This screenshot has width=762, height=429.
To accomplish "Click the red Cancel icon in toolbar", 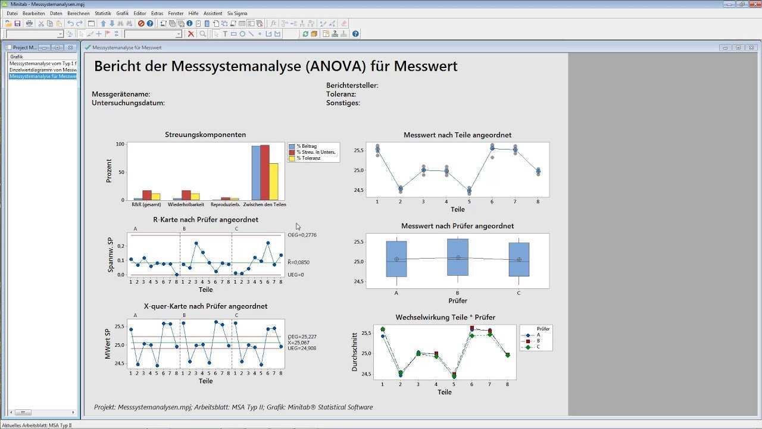I will tap(141, 24).
